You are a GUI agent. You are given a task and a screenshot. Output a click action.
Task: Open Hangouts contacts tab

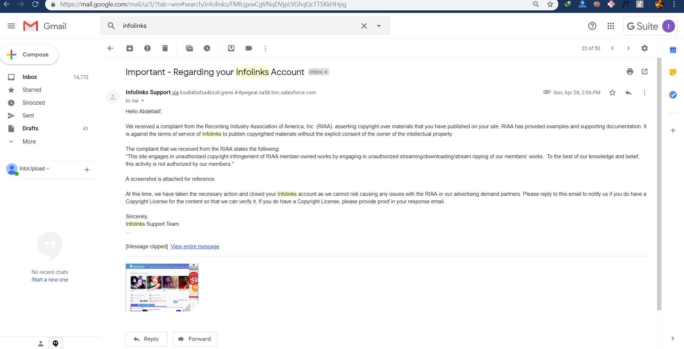point(41,344)
